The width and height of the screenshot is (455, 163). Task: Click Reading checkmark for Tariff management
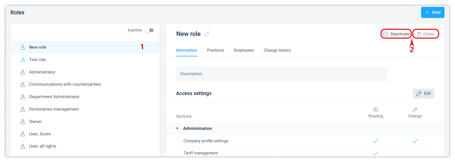coord(376,153)
